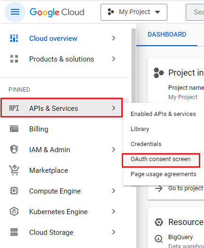The image size is (204, 248).
Task: Click the Go to project settings arrow
Action: click(x=159, y=188)
